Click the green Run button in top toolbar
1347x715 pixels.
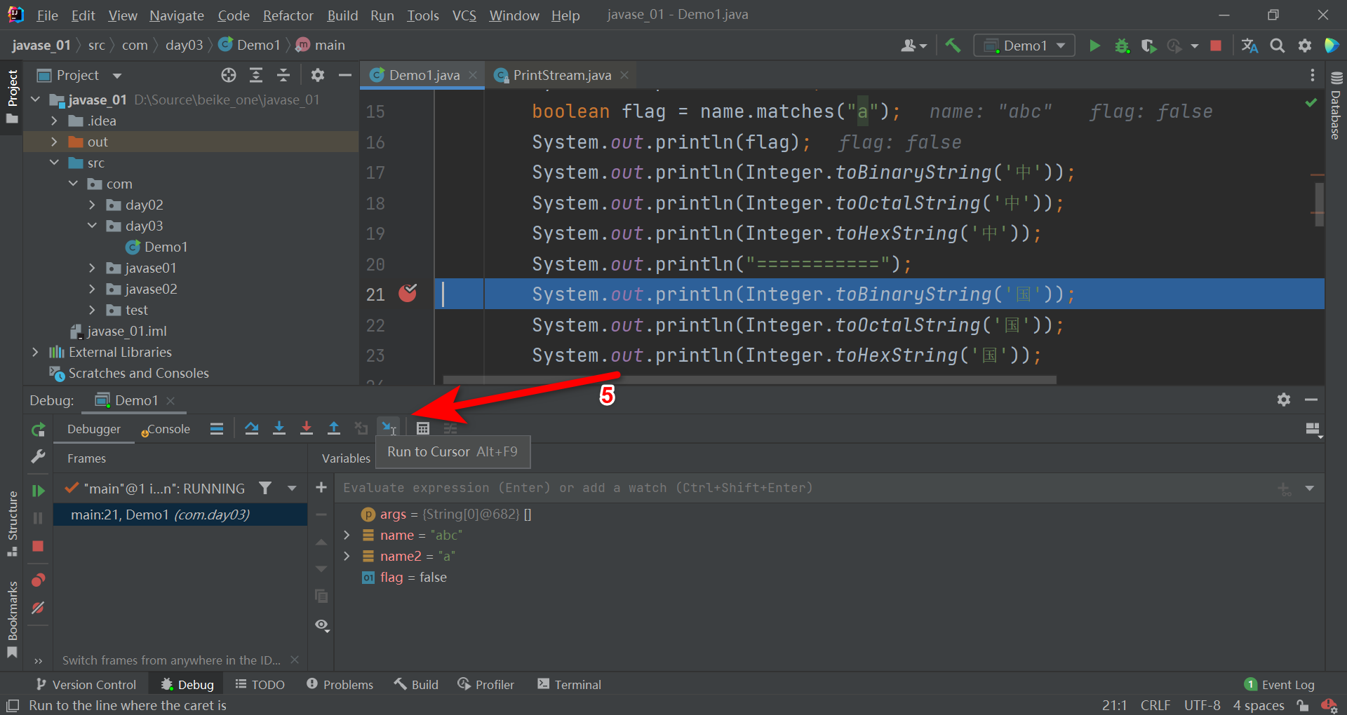1094,46
